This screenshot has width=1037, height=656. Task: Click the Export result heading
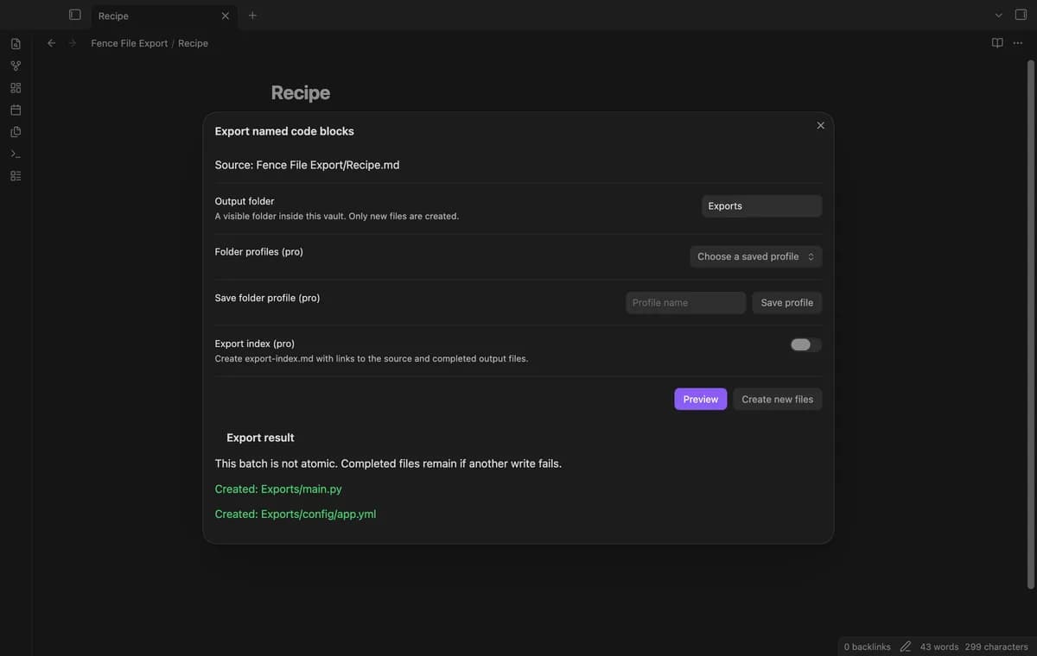pos(260,438)
